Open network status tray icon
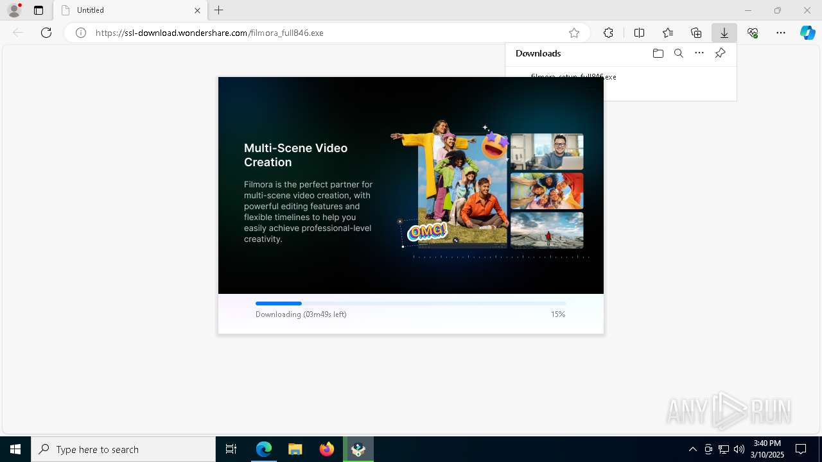 (x=724, y=449)
